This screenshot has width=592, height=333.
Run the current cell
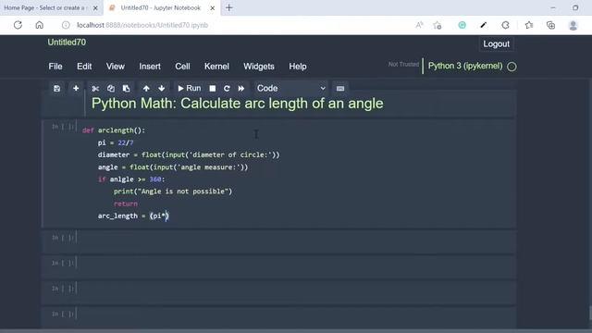click(x=189, y=89)
